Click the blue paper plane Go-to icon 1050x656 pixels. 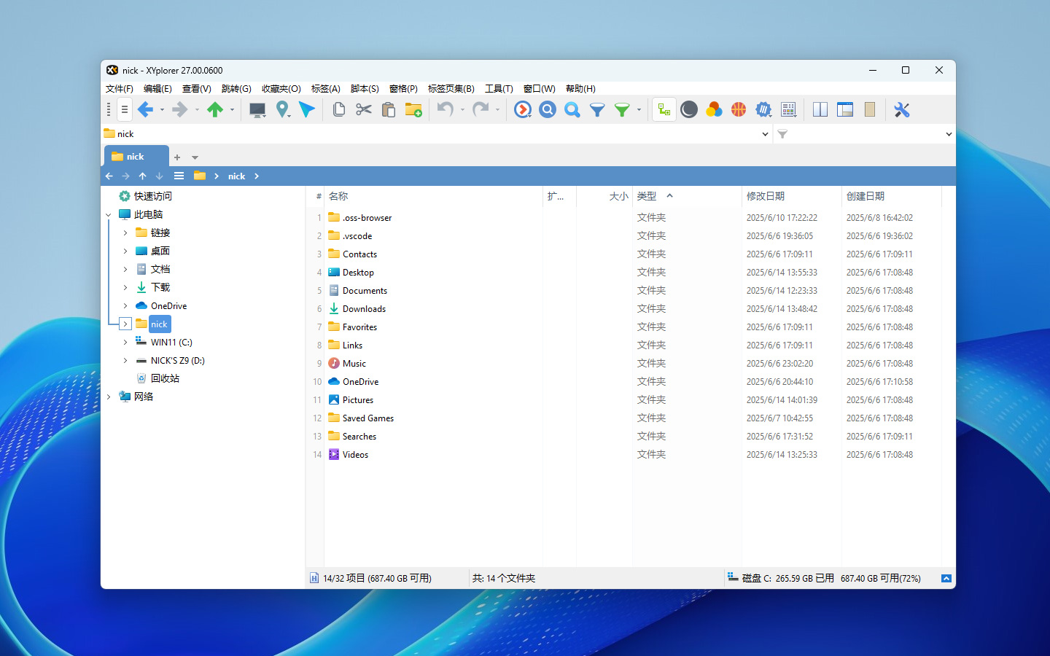[307, 110]
